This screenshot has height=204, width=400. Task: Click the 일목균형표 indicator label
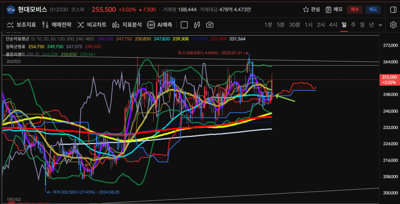pos(16,46)
